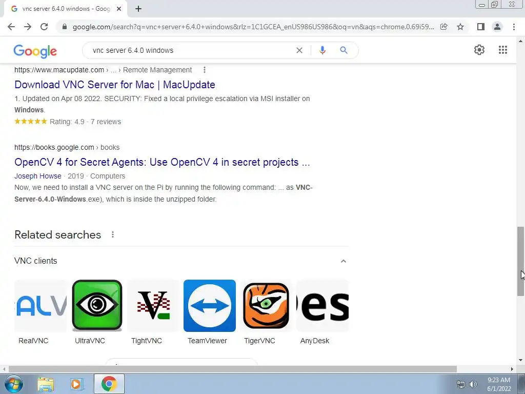Open the Joseph Howse author link
Screen dimensions: 525x394
coord(38,176)
